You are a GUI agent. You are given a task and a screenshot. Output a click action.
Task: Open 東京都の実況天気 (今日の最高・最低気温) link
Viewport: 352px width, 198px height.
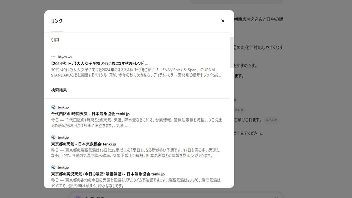tap(108, 174)
